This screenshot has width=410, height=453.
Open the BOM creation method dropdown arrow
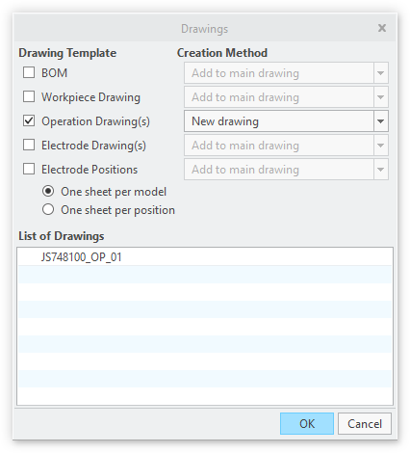[381, 73]
